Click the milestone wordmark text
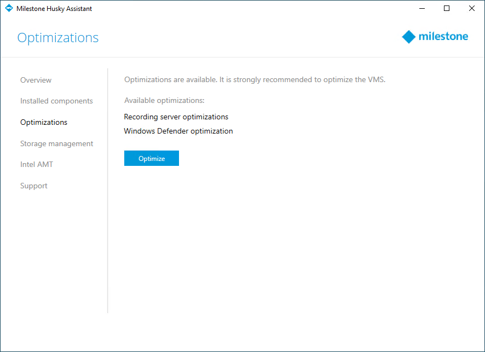This screenshot has width=485, height=352. pyautogui.click(x=443, y=36)
